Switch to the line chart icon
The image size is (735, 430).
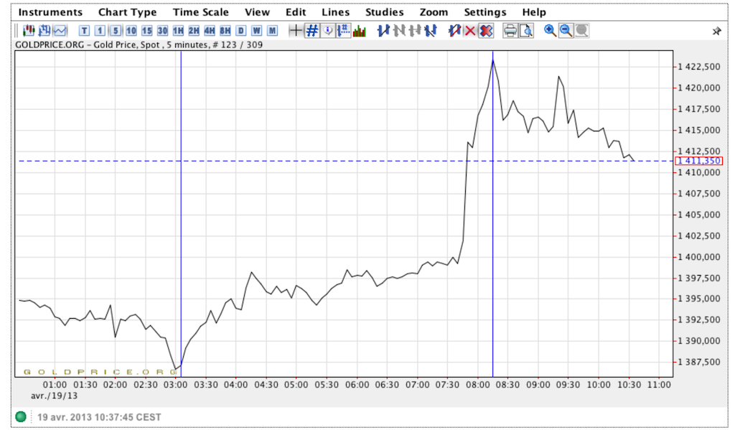pos(60,31)
